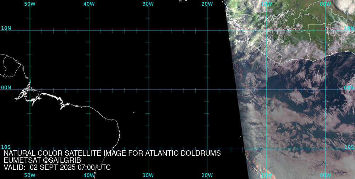Select the right-edge 00N latitude label
Viewport: 355px width, 179px height.
pos(349,88)
